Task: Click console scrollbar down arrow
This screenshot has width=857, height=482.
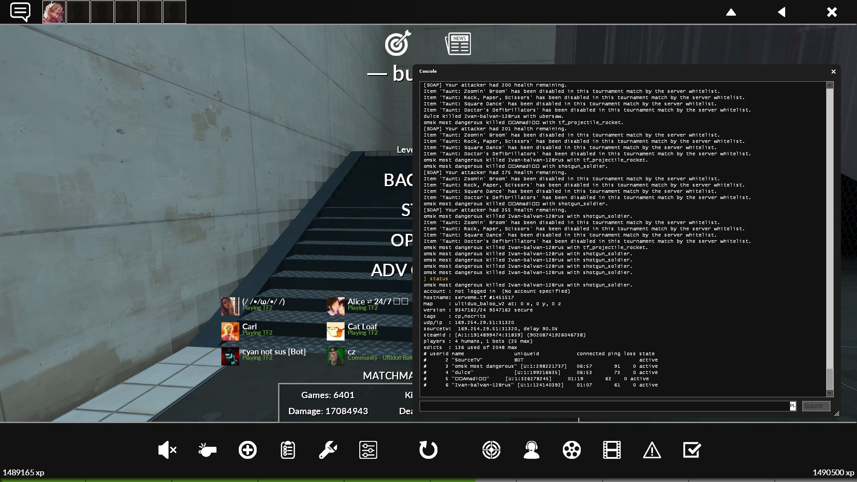Action: (830, 393)
